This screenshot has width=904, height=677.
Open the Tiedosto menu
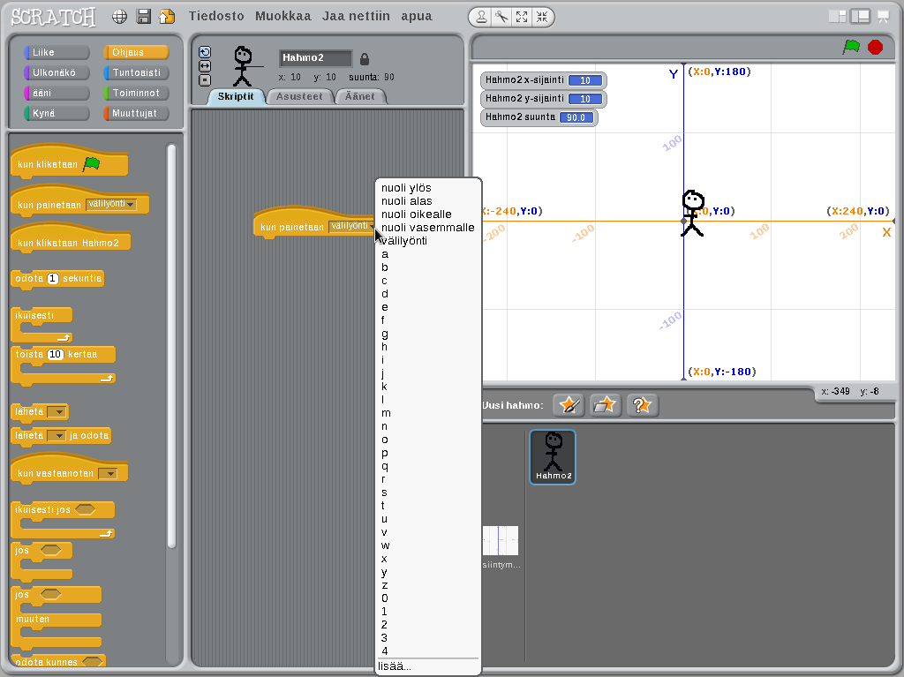click(x=216, y=16)
